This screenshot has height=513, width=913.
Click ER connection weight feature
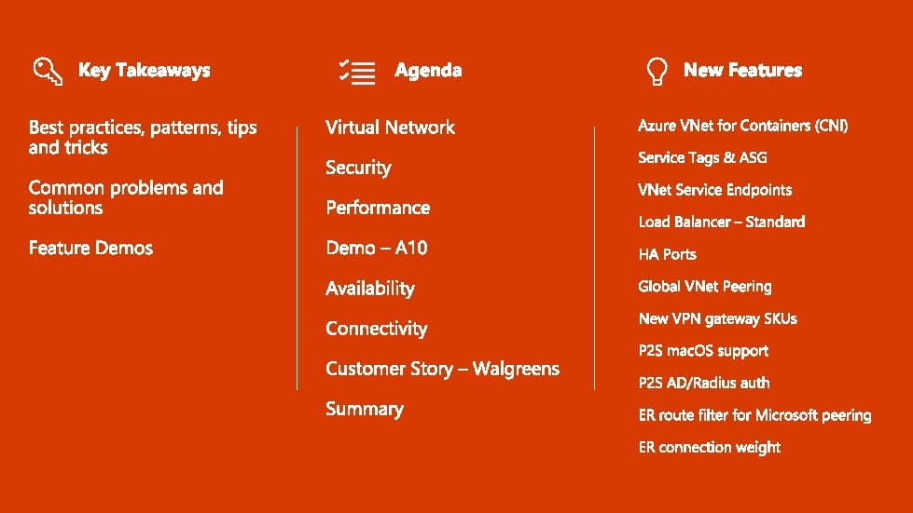click(x=709, y=447)
